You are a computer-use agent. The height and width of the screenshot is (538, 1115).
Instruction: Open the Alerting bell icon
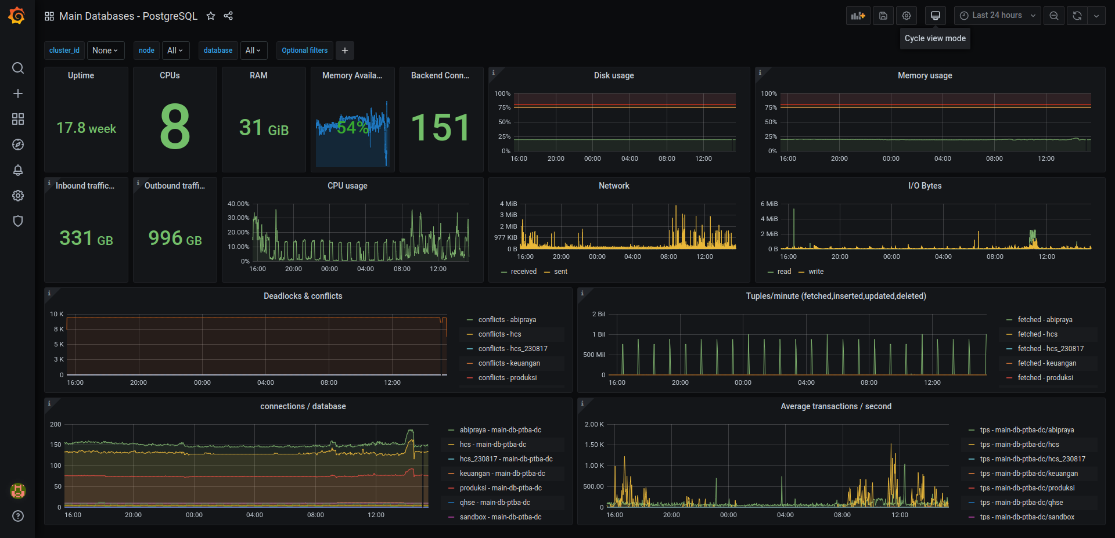coord(18,170)
